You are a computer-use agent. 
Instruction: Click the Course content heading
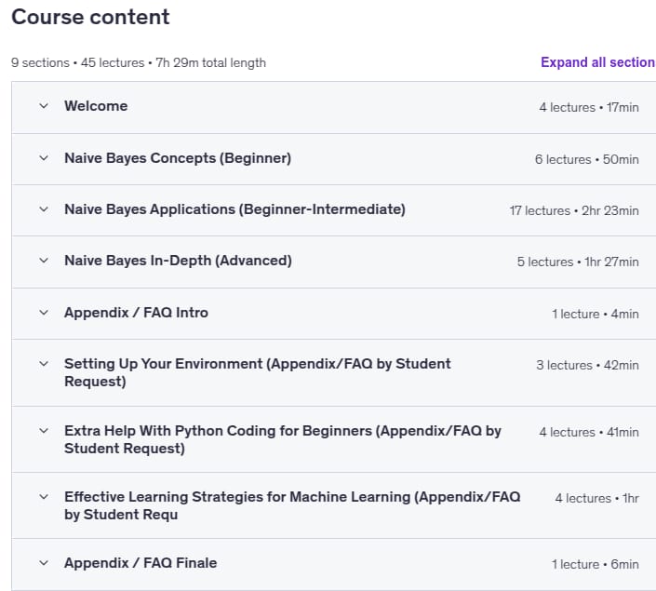click(90, 17)
